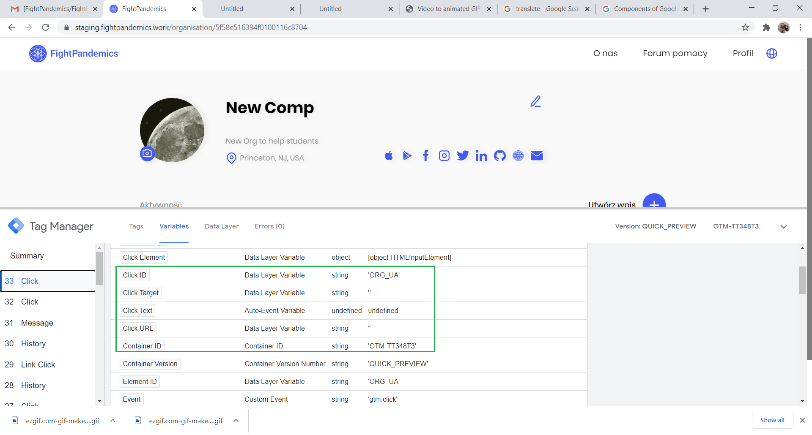The image size is (812, 435).
Task: Click the camera icon on profile photo
Action: (x=147, y=153)
